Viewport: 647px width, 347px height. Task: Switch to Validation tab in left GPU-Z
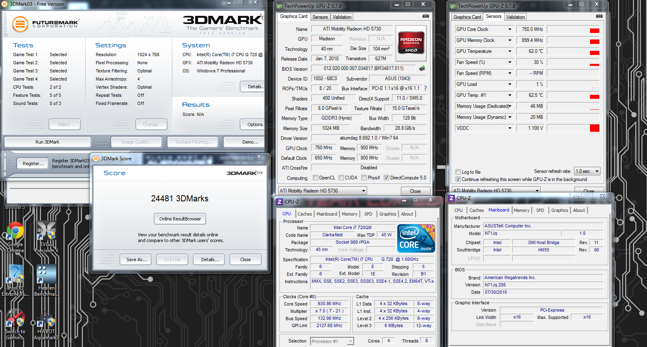(x=342, y=17)
